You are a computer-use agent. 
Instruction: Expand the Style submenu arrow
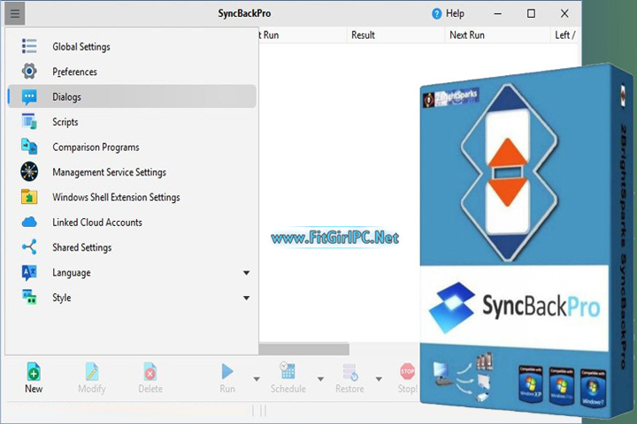coord(246,298)
